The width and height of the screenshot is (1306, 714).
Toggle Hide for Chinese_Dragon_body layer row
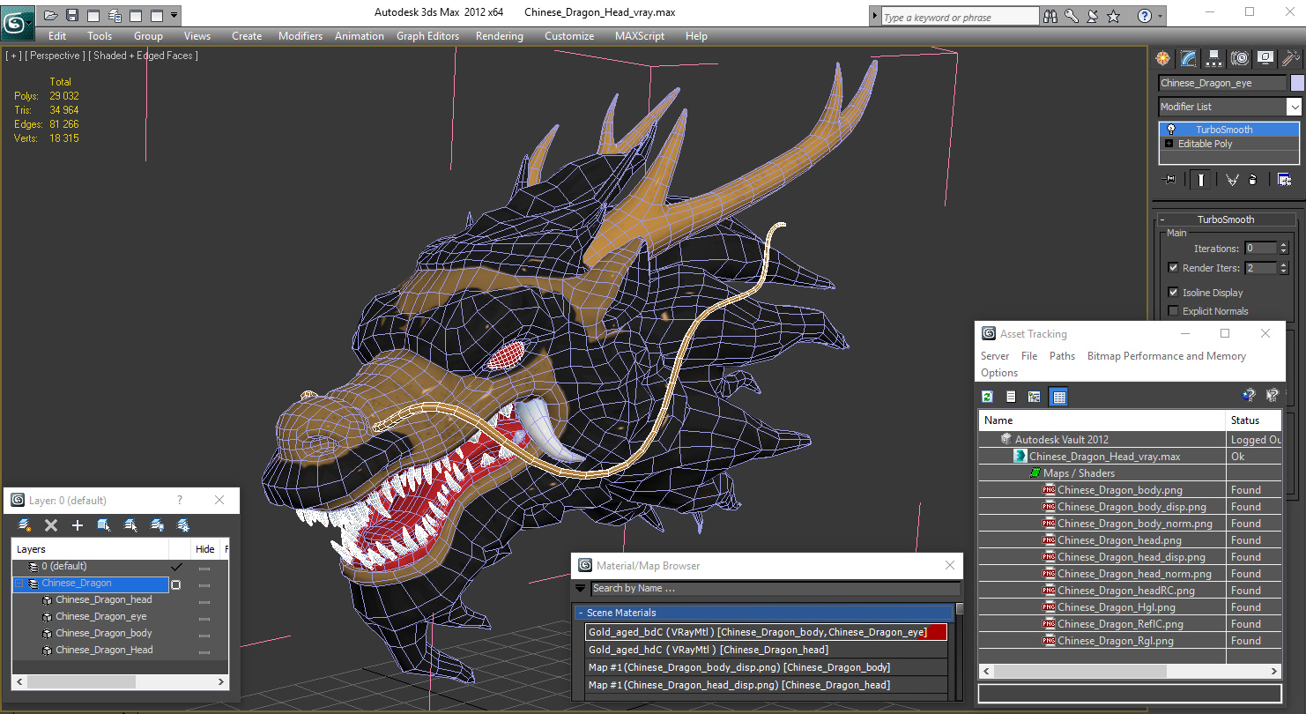click(x=204, y=635)
